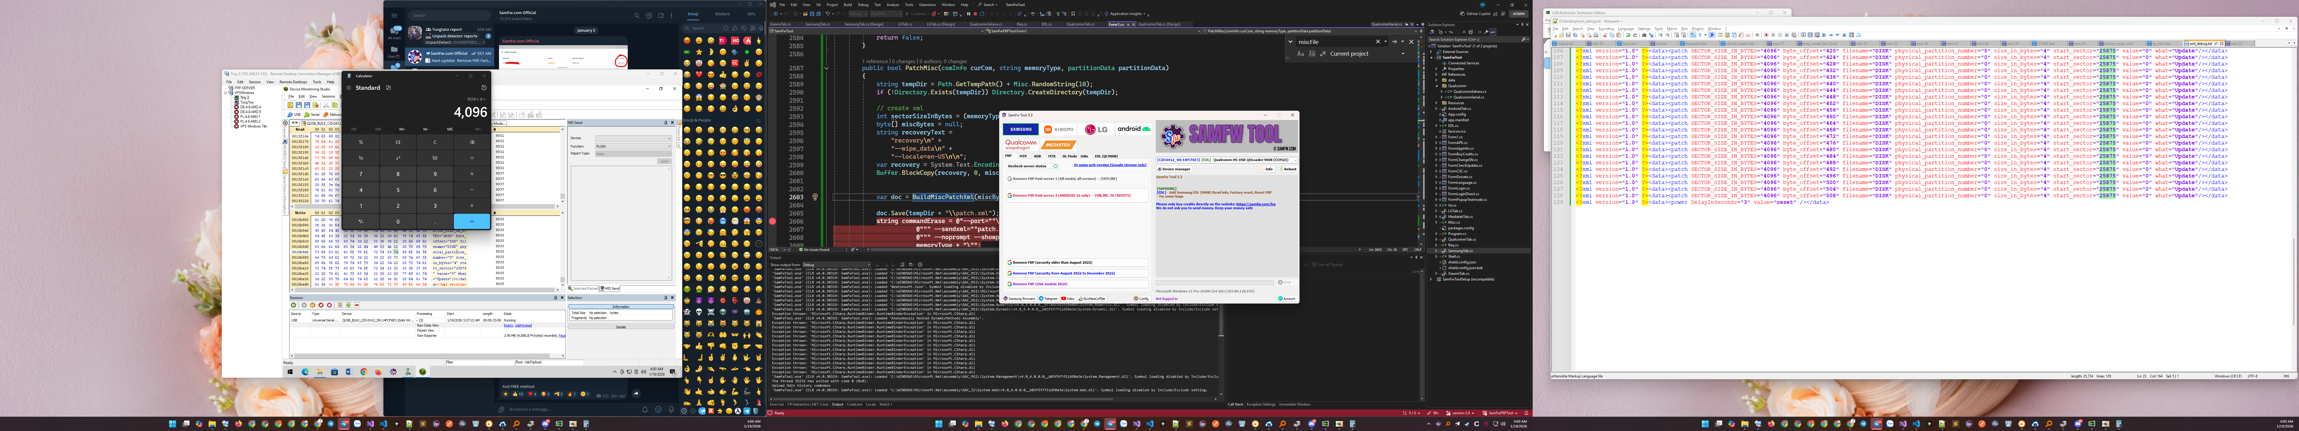The width and height of the screenshot is (2299, 431).
Task: Expand the Any CPU platform dropdown
Action: pos(885,13)
